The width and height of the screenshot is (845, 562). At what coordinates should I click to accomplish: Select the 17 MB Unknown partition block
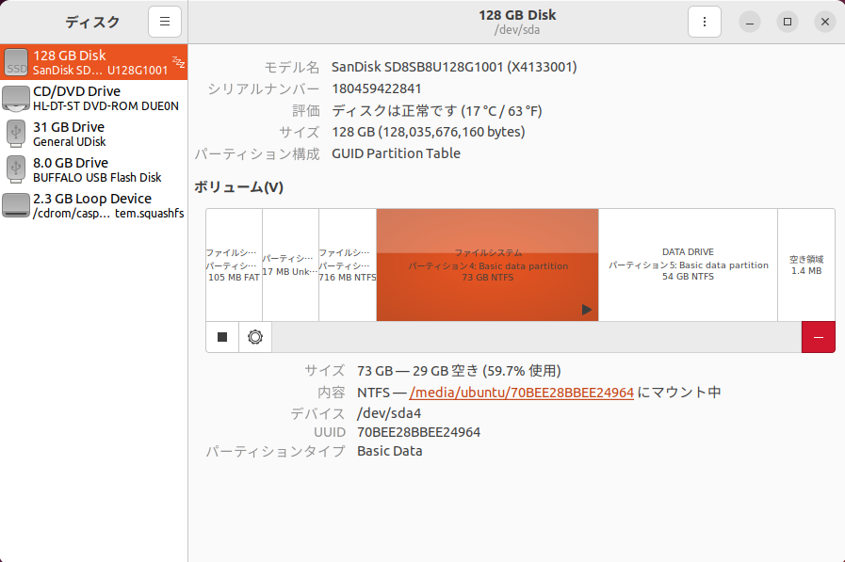click(290, 265)
